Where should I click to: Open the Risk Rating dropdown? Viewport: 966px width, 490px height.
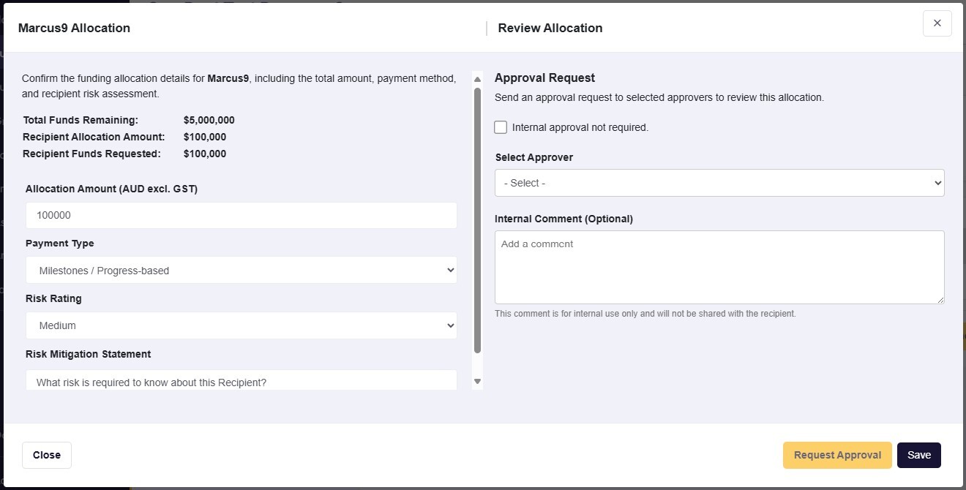pos(241,325)
